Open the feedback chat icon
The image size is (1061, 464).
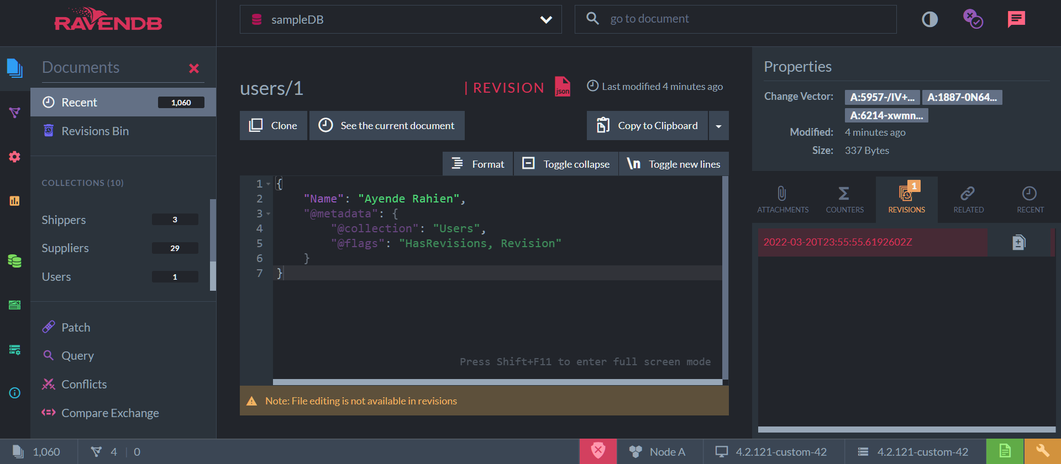click(1016, 19)
